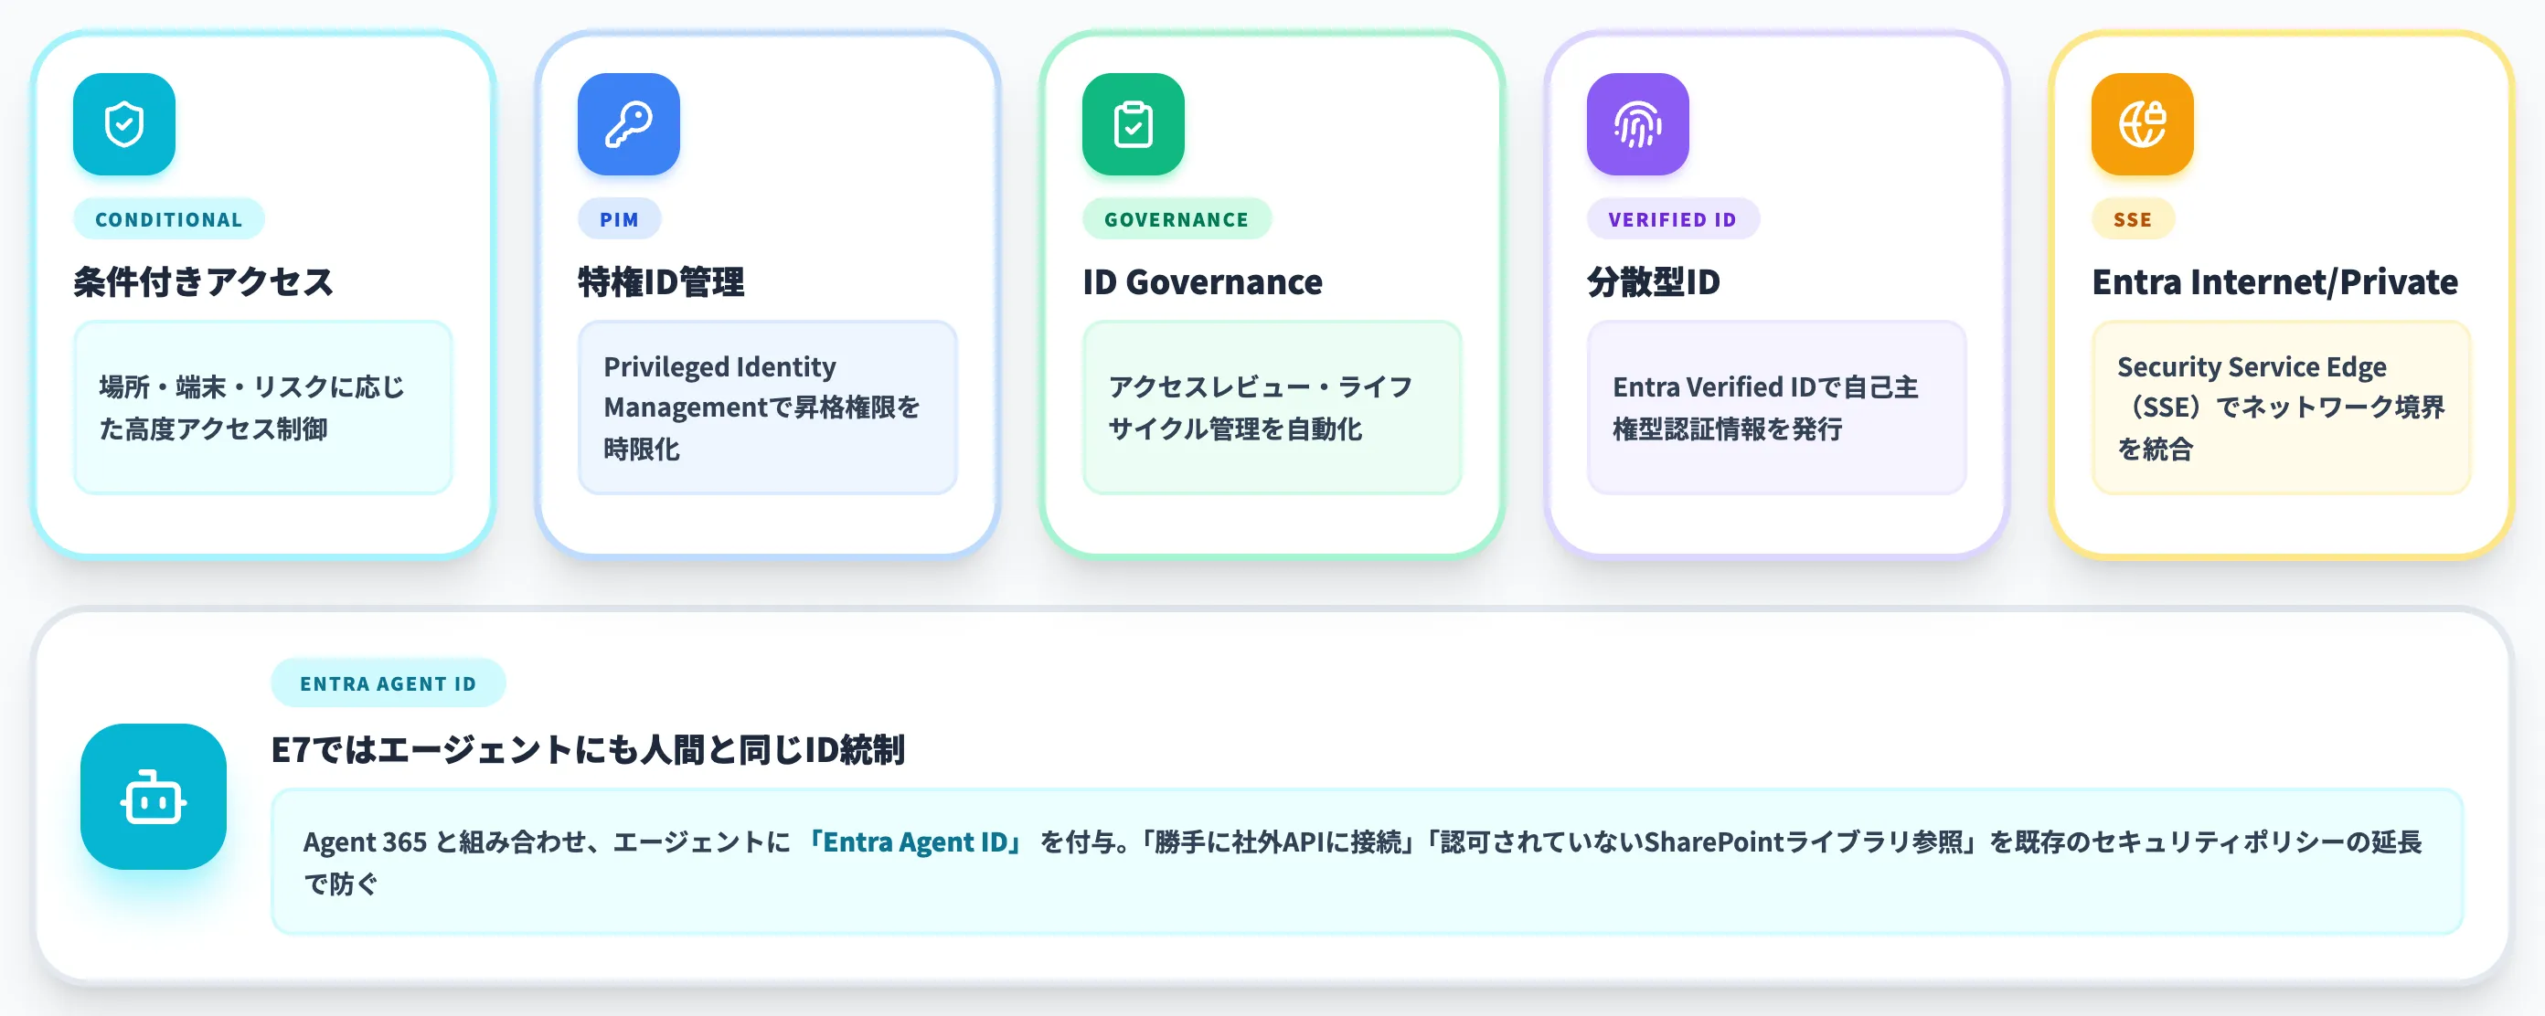The image size is (2545, 1016).
Task: Click the アクセスレビュー・ライフサイクル description box
Action: [x=1272, y=407]
